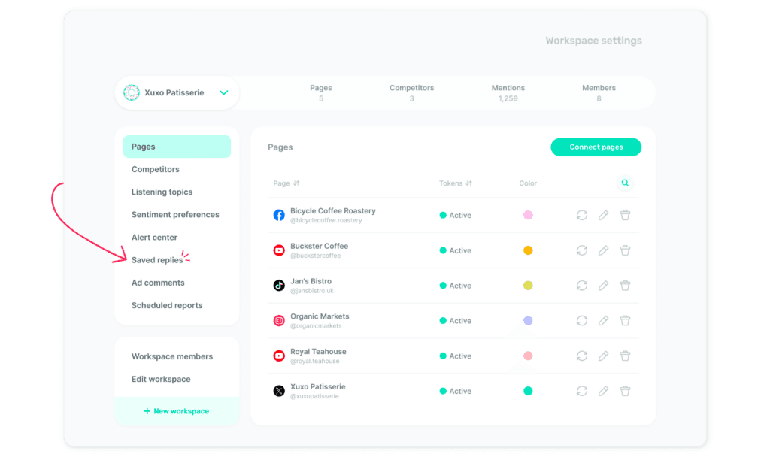The width and height of the screenshot is (770, 457).
Task: Refresh the Royal Teahouse token
Action: (582, 356)
